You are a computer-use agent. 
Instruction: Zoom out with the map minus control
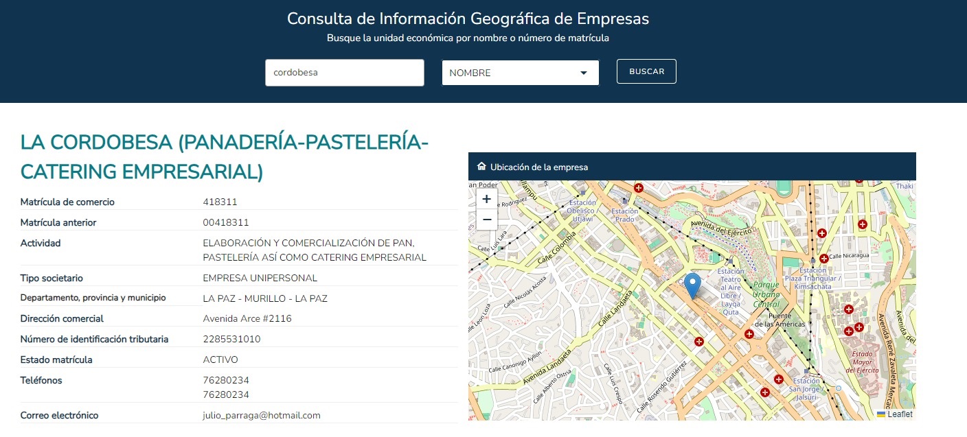coord(486,220)
